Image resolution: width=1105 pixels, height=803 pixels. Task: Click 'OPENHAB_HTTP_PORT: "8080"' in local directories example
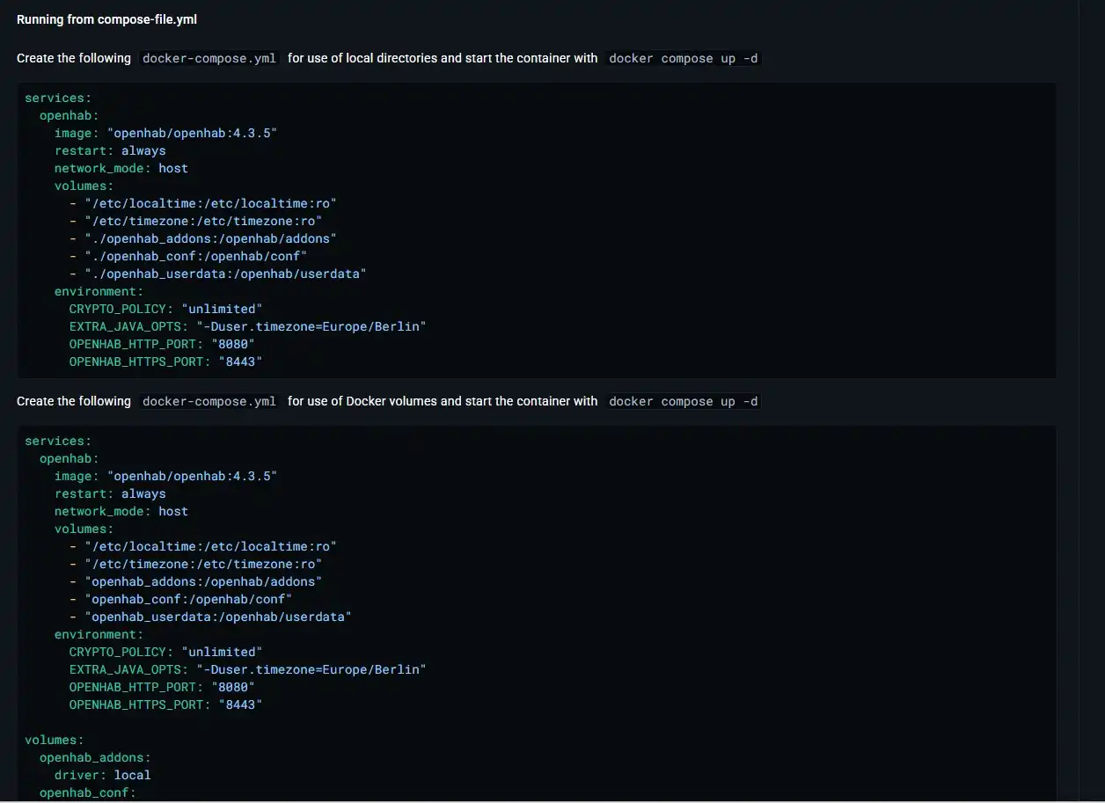tap(162, 344)
